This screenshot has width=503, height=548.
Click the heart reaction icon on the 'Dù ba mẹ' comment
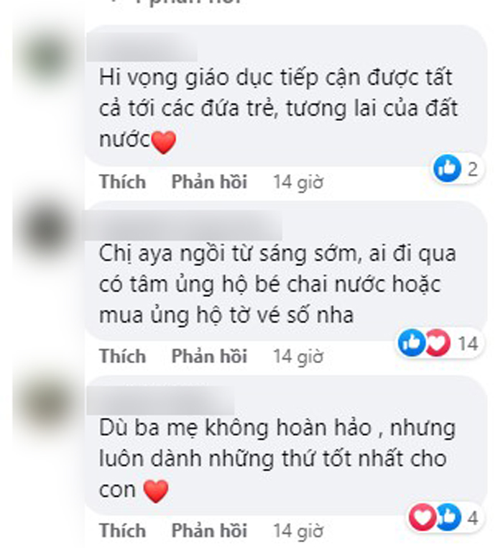pos(423,516)
